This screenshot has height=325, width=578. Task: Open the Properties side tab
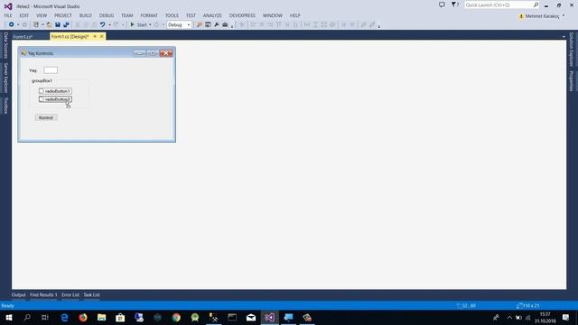click(572, 81)
